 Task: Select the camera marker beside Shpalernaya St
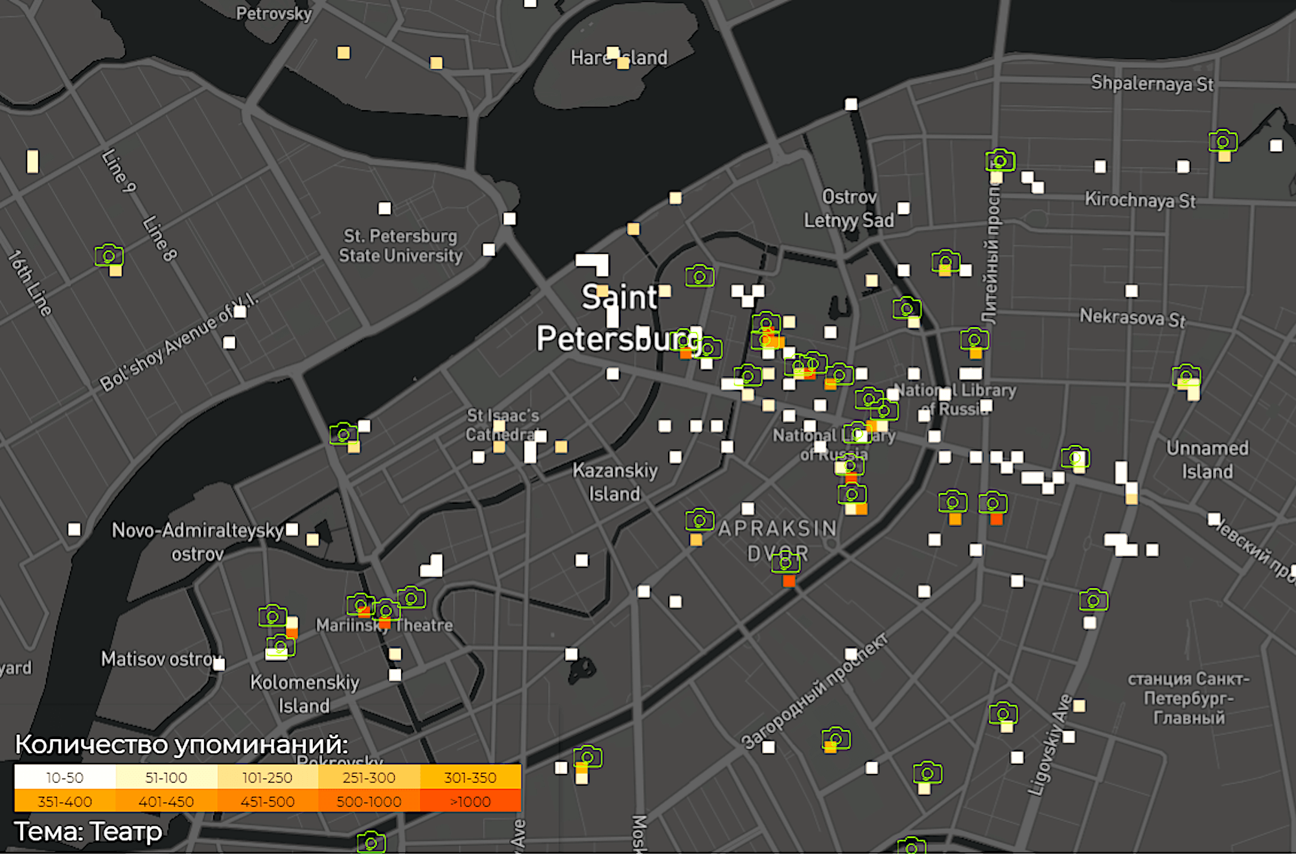click(x=1223, y=141)
